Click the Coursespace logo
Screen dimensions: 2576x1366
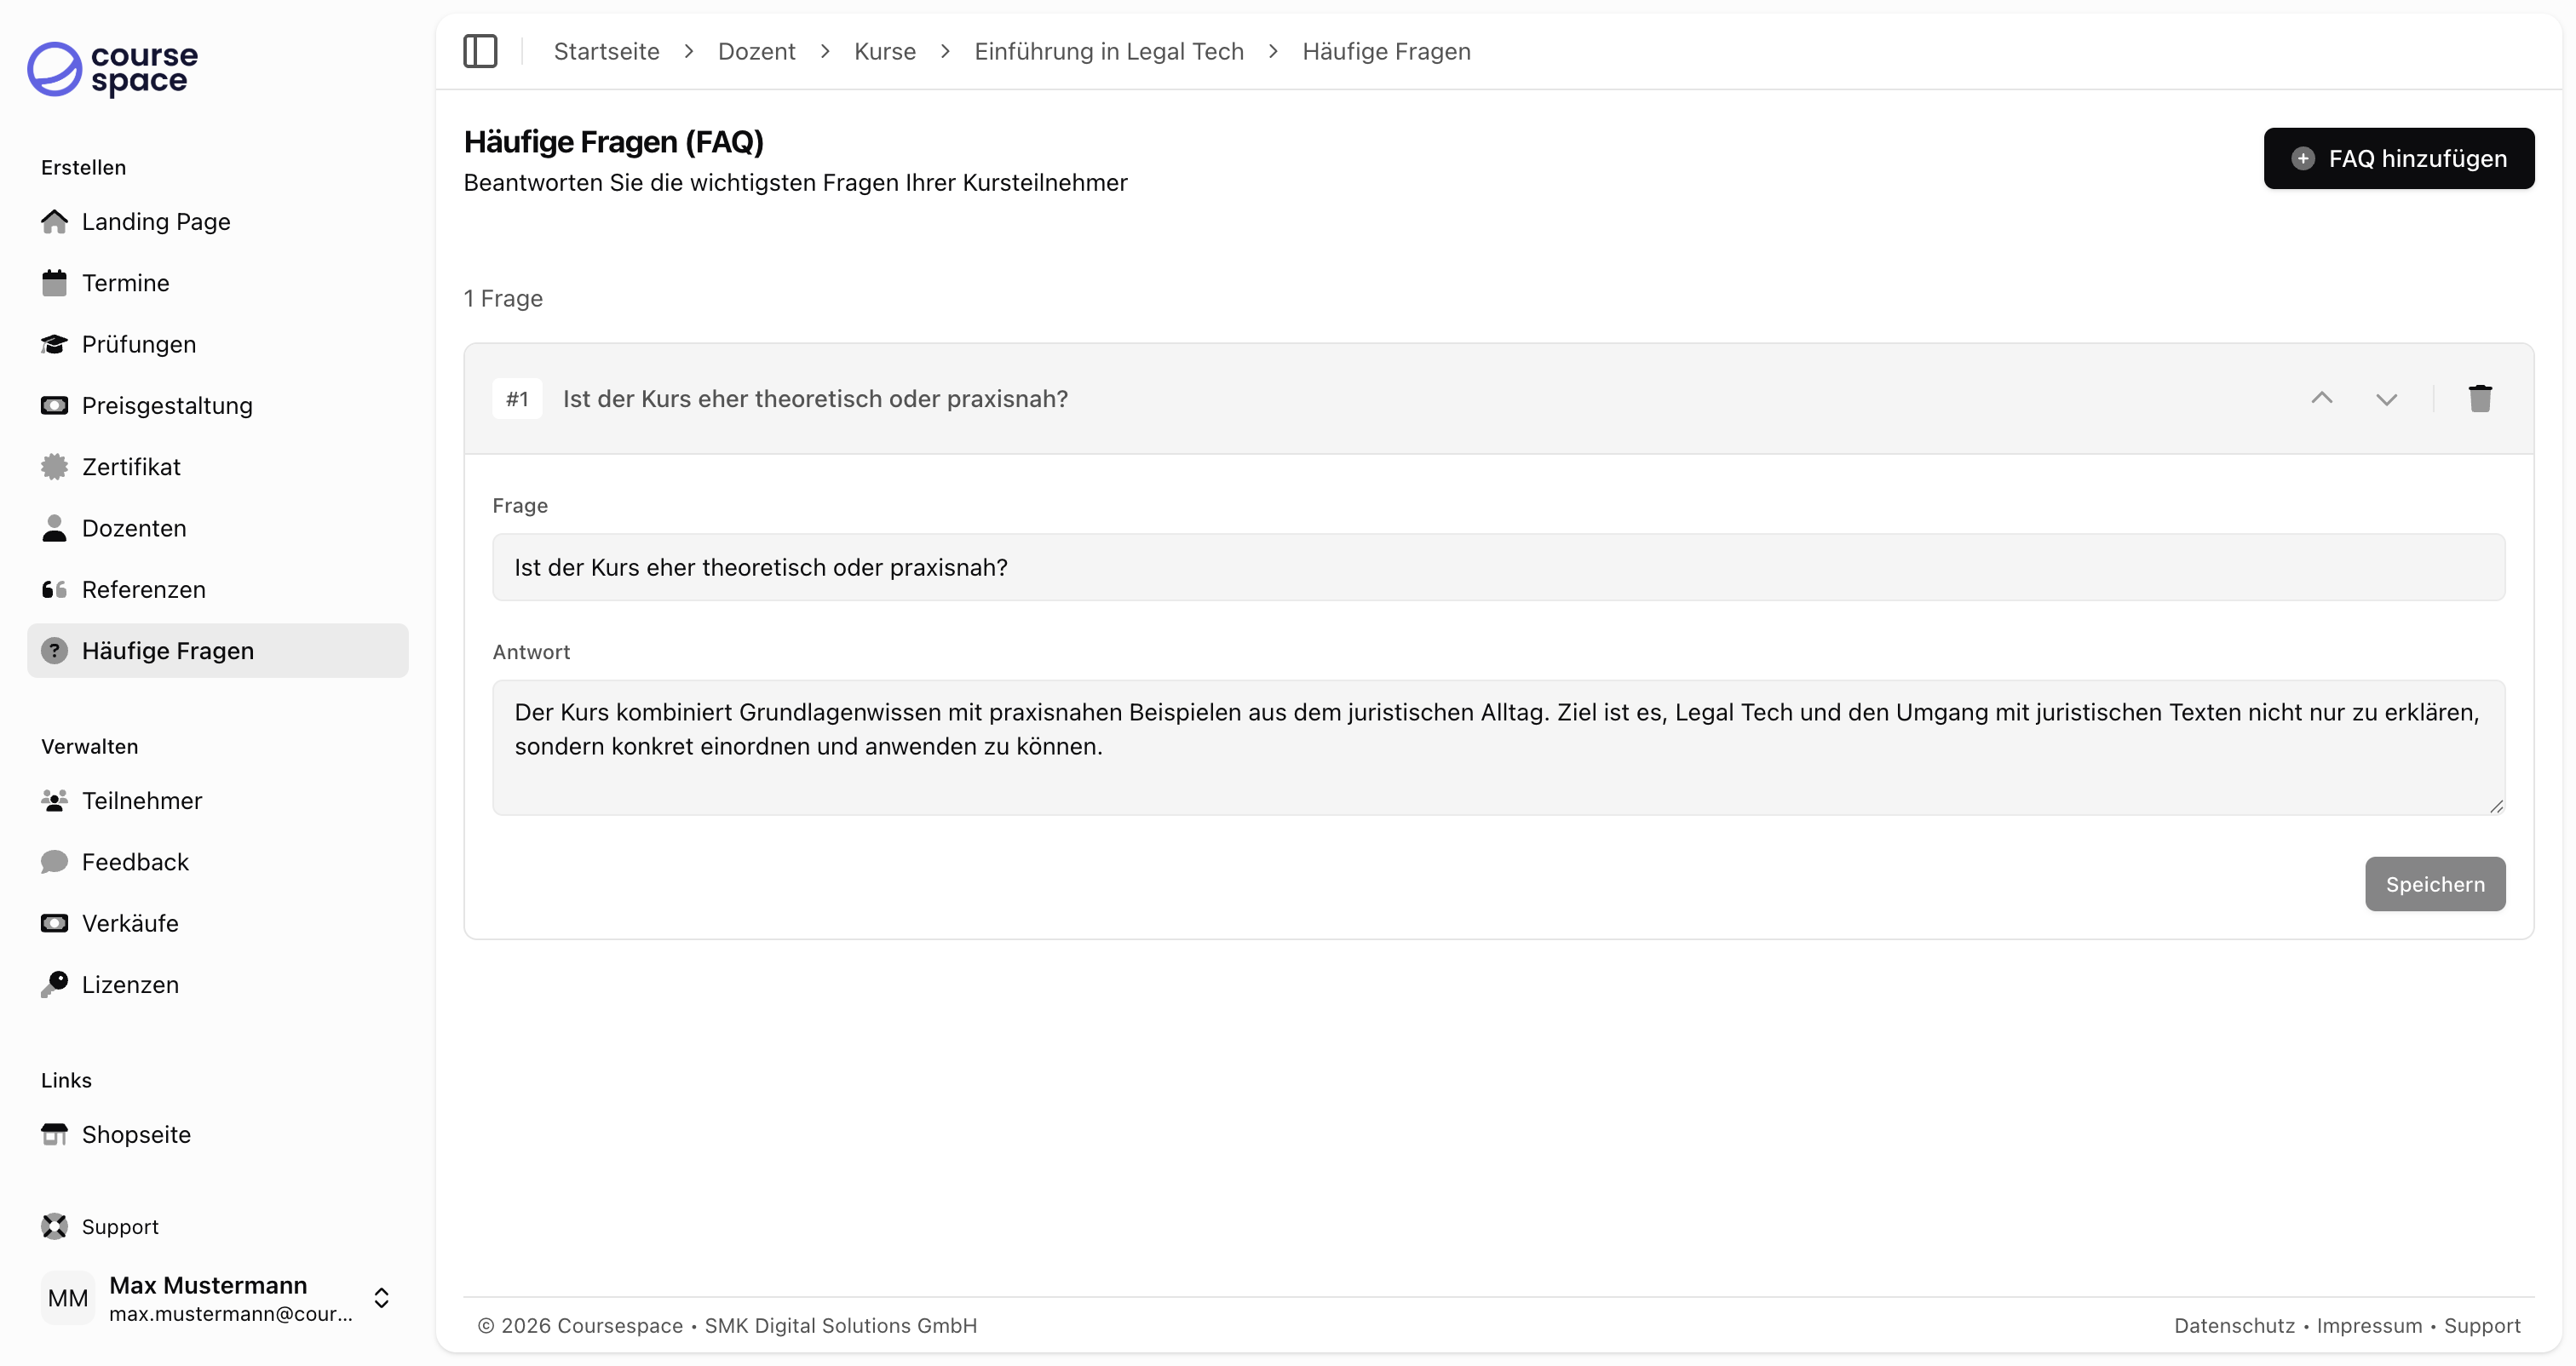point(111,70)
